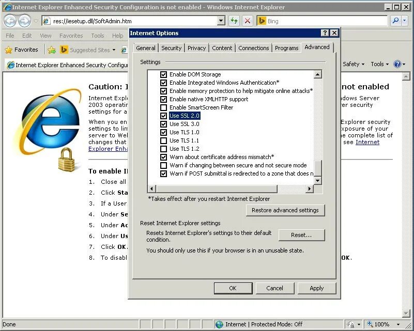Click the page scroll up arrow
414x331 pixels.
(406, 76)
